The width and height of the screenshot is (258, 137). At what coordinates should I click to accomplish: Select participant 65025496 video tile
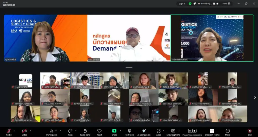233,97
